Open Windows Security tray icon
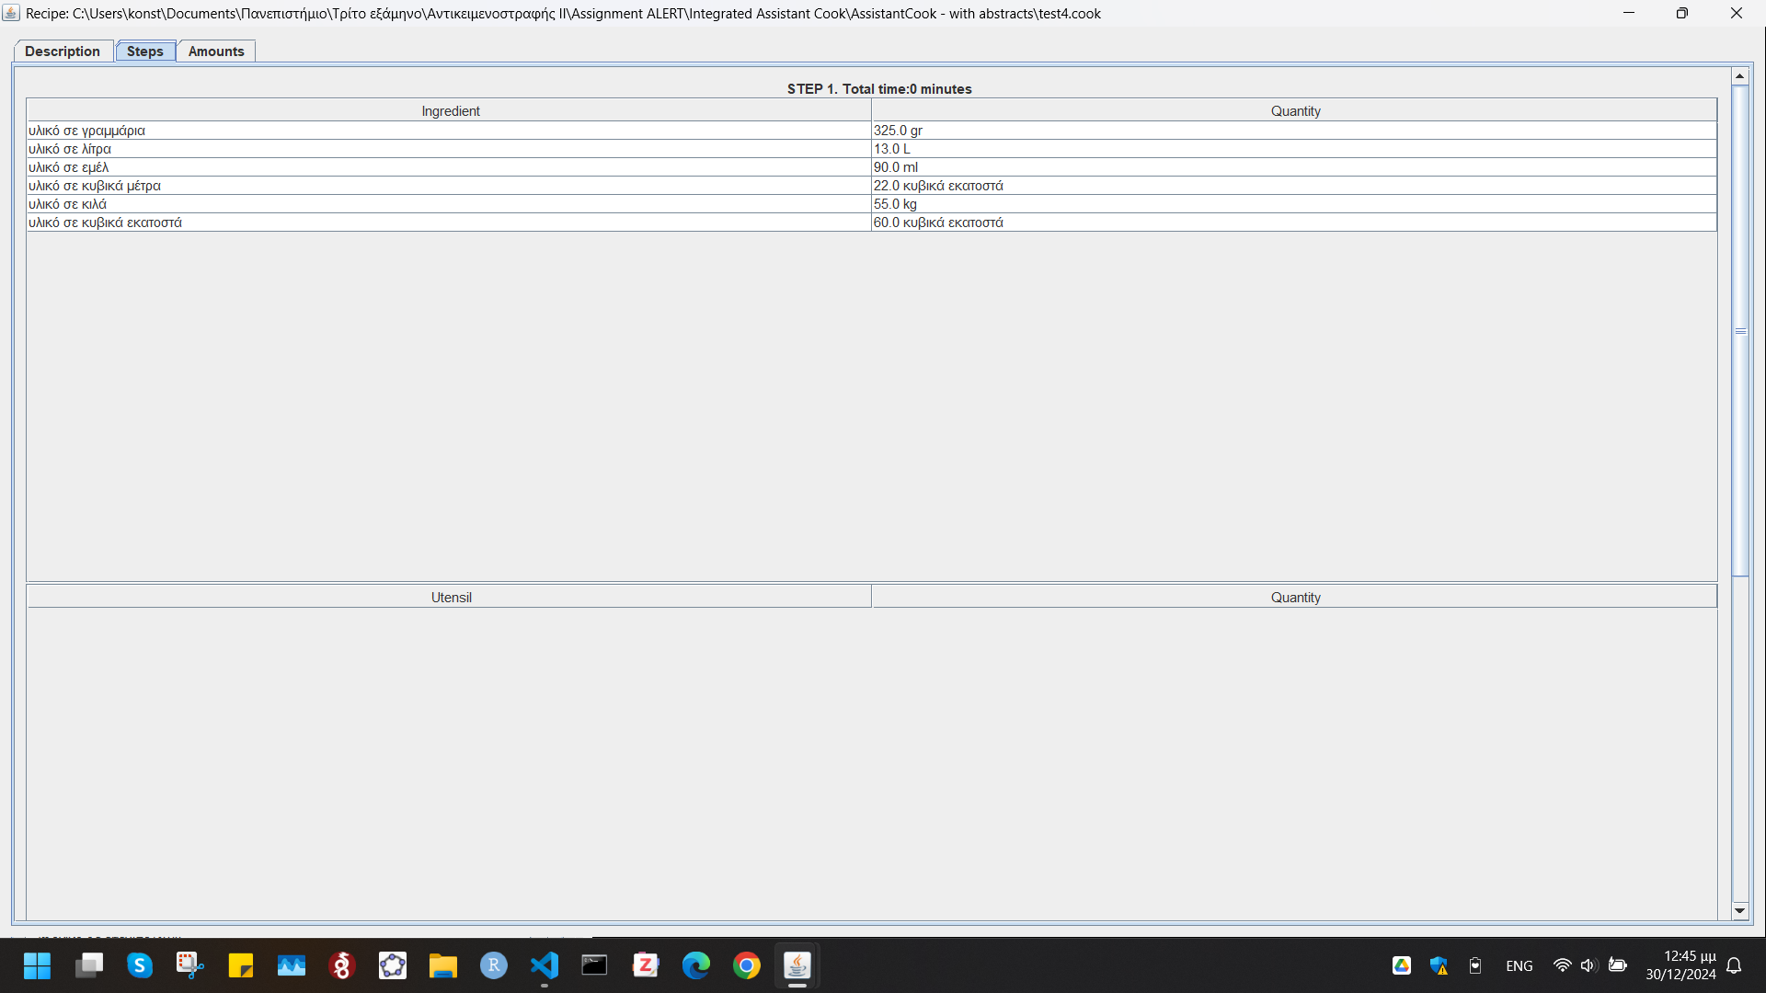Image resolution: width=1766 pixels, height=993 pixels. 1439,965
